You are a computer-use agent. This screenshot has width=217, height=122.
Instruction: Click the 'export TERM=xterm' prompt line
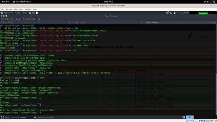click(x=29, y=93)
